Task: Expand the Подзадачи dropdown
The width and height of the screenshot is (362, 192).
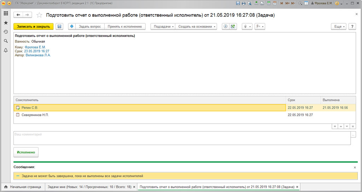Action: 164,26
